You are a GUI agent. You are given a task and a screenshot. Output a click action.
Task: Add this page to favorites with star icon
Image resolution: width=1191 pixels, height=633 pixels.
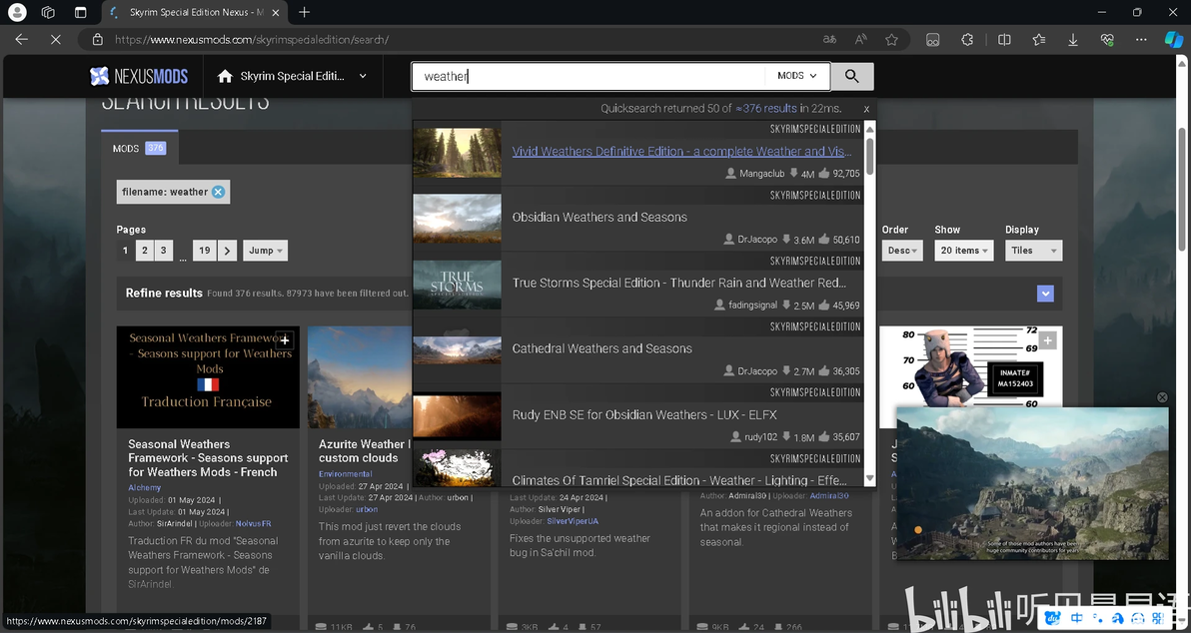pos(891,40)
